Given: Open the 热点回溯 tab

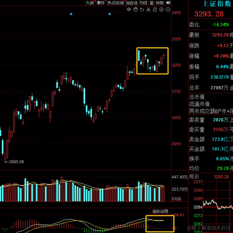Looking at the screenshot, I should coord(115,3).
